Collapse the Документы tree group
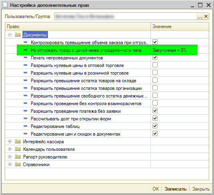 [x=10, y=35]
